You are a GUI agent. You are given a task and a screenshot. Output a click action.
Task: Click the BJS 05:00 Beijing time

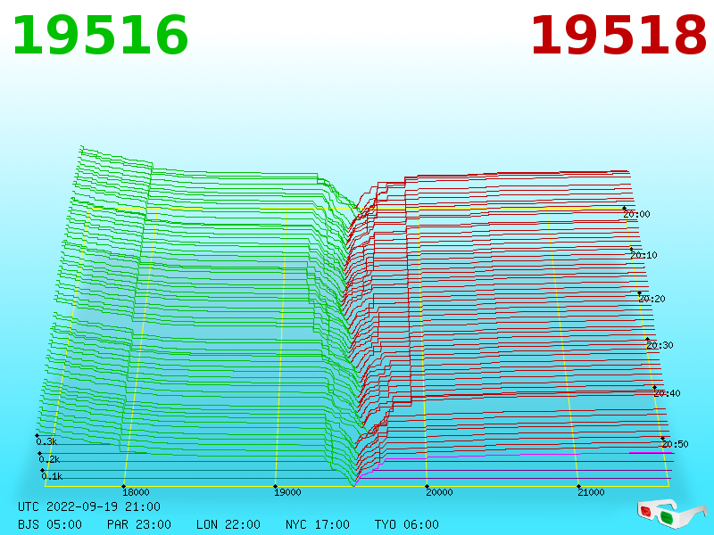[50, 524]
